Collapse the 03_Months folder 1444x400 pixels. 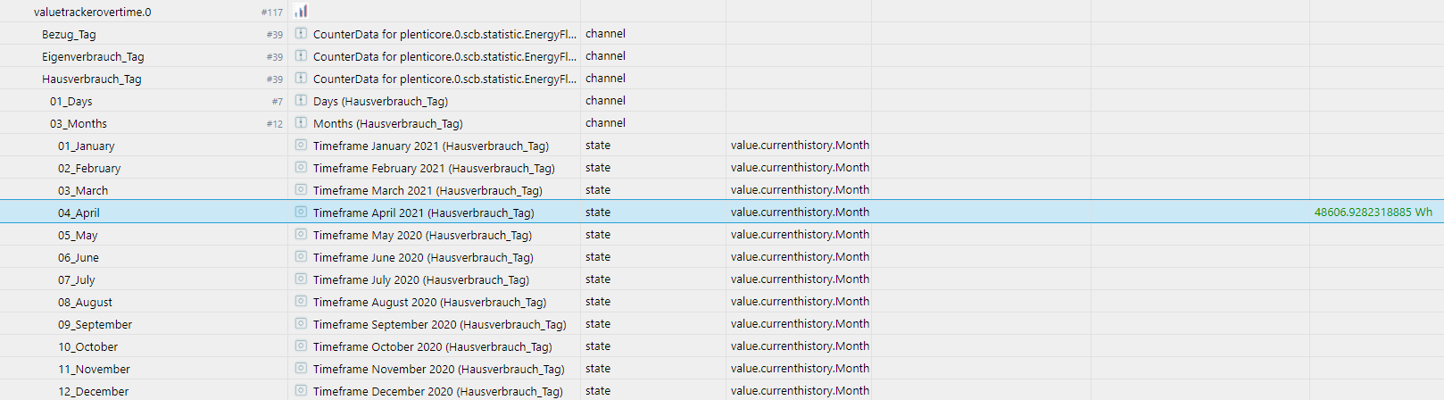tap(78, 124)
